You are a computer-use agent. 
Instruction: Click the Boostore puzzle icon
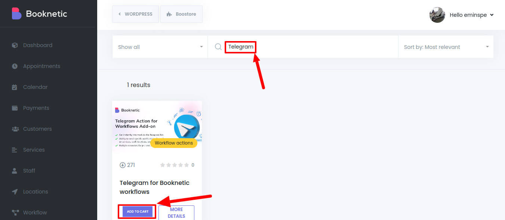pyautogui.click(x=169, y=14)
